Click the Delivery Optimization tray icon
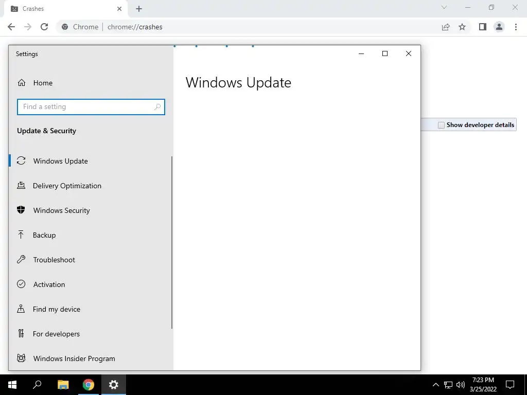The width and height of the screenshot is (527, 395). coord(21,185)
